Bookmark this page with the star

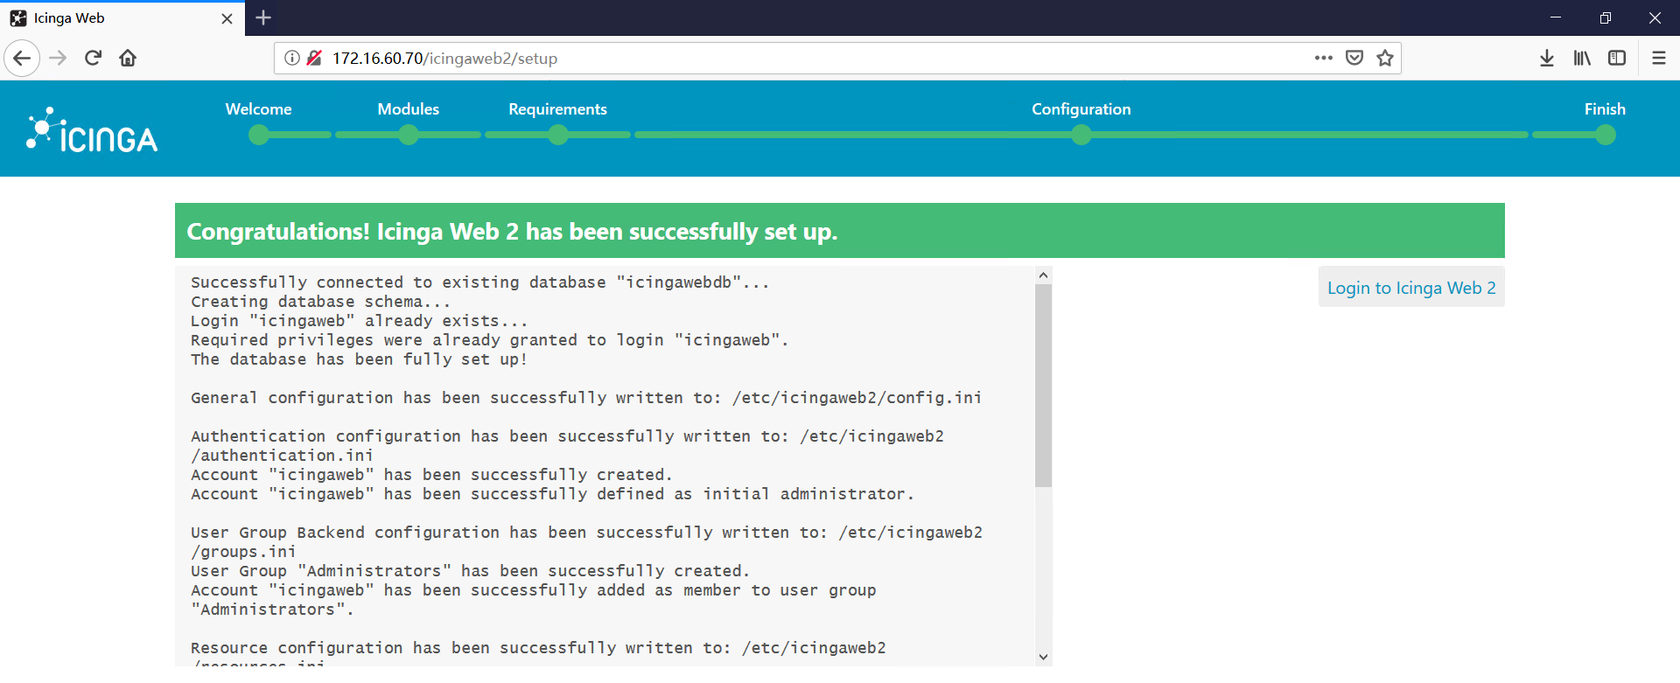[x=1385, y=59]
